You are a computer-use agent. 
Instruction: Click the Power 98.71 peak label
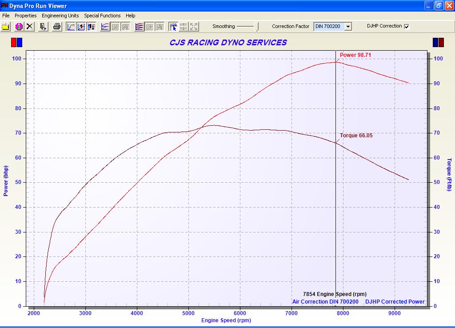click(355, 55)
